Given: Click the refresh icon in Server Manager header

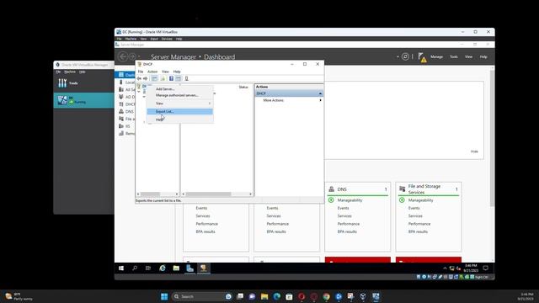Looking at the screenshot, I should (405, 56).
